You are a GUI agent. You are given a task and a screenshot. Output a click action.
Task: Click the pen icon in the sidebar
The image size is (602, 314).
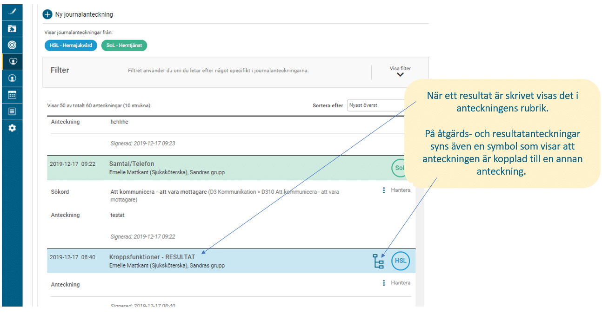[12, 12]
